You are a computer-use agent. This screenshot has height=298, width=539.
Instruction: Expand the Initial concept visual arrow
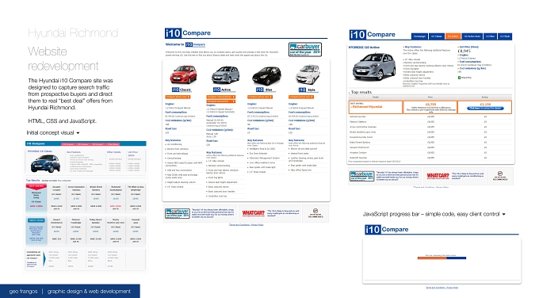click(78, 133)
